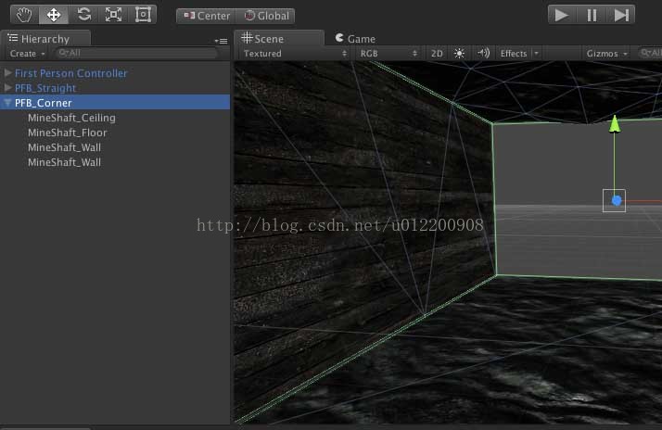The image size is (662, 430).
Task: Select the Rect transform tool
Action: 143,15
